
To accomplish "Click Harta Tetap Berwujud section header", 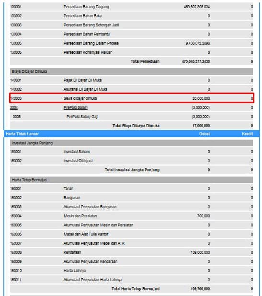I will click(131, 180).
